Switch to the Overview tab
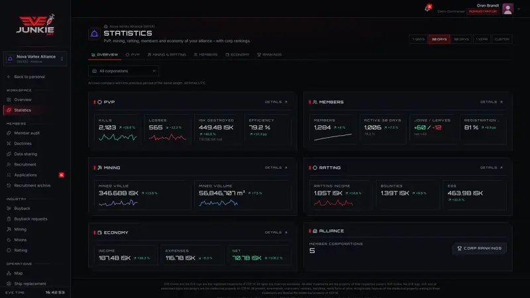The height and width of the screenshot is (298, 530). point(105,55)
